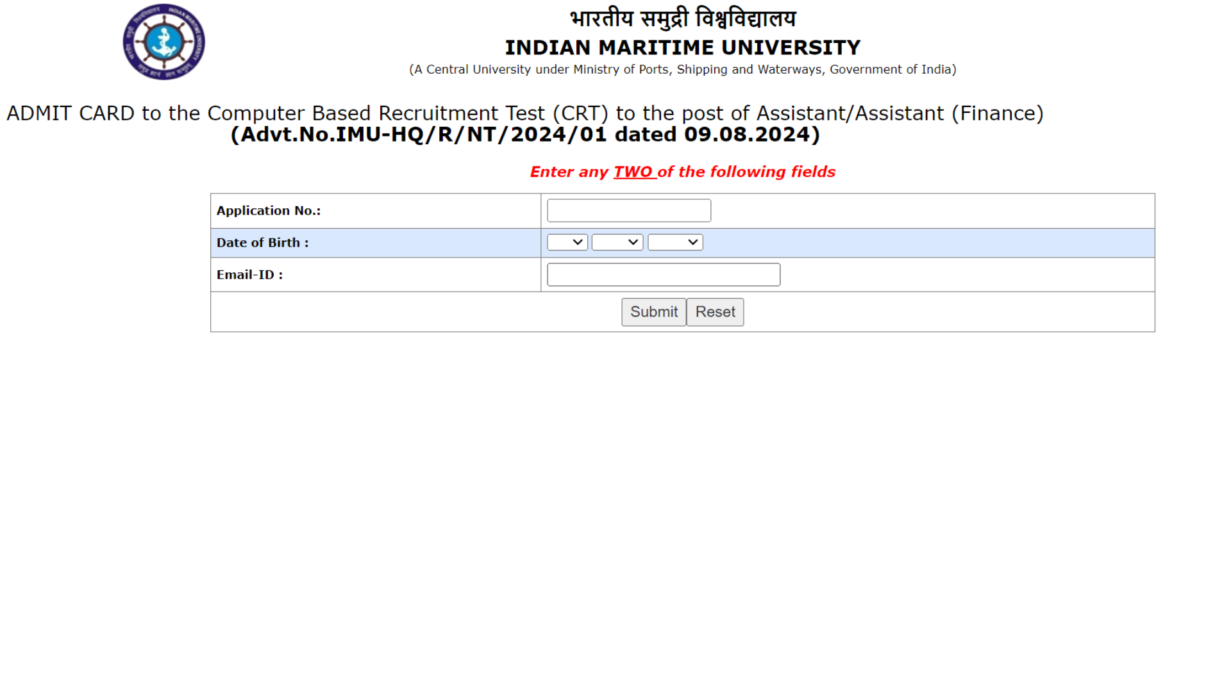Image resolution: width=1231 pixels, height=692 pixels.
Task: Click the 'ADMIT CARD to the Computer Based Recruitment Test' title
Action: [525, 113]
